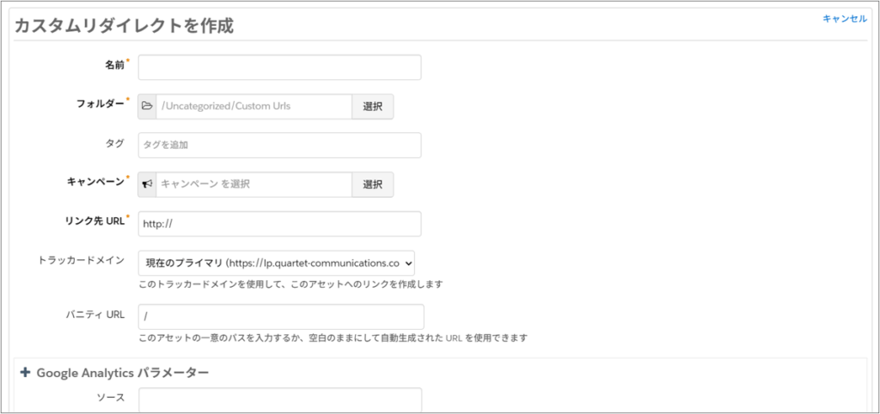Screen dimensions: 880x414
Task: Click the トラッカードメイン label
Action: point(82,259)
